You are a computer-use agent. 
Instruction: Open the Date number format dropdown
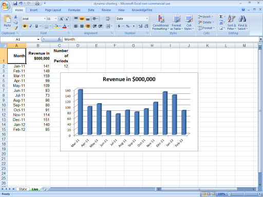pyautogui.click(x=147, y=18)
